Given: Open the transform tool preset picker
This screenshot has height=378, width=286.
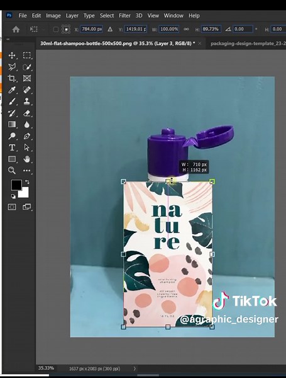Looking at the screenshot, I should coord(35,30).
